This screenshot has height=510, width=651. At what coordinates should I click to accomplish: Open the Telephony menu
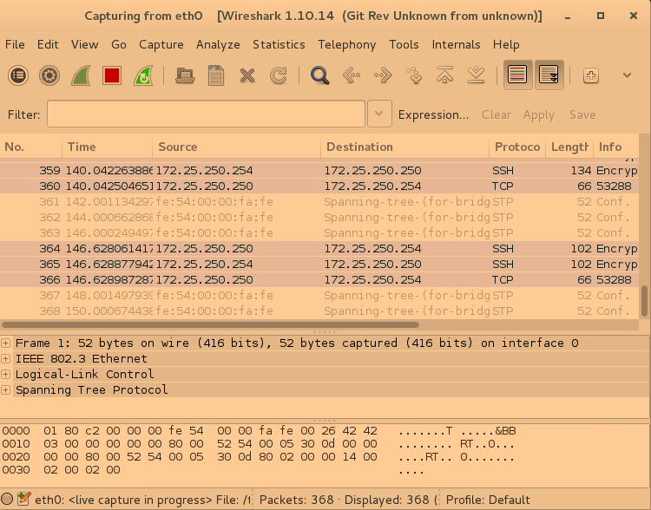[x=346, y=44]
